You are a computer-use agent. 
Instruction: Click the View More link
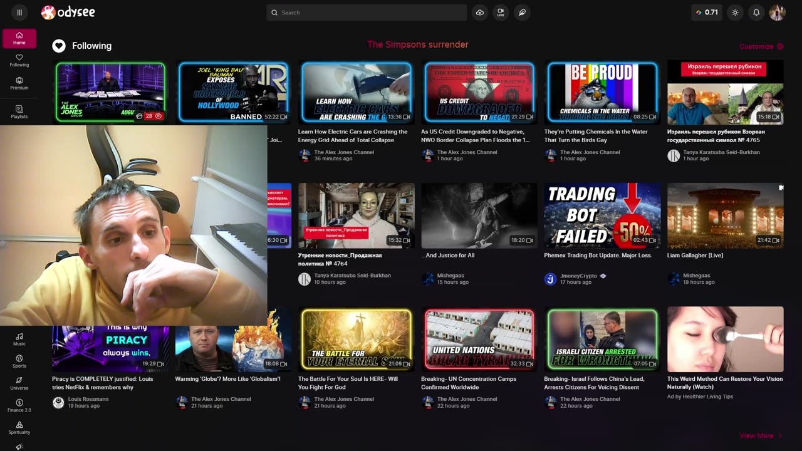[761, 435]
